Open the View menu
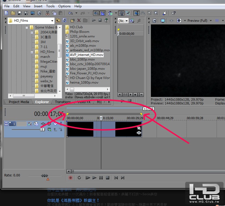Image resolution: width=225 pixels, height=206 pixels. 27,6
